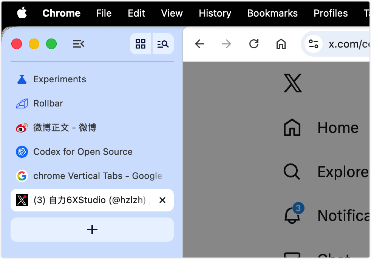Click the X logo on the page
The height and width of the screenshot is (259, 371).
pos(293,83)
